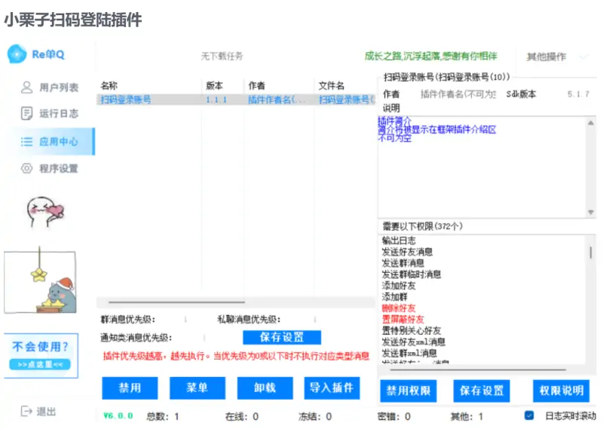Click 保存设置 button under permissions list

[482, 391]
